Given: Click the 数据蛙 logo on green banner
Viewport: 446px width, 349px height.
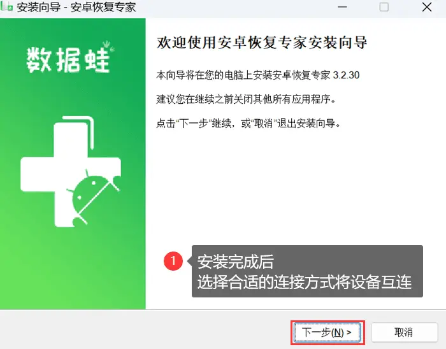Looking at the screenshot, I should (69, 59).
